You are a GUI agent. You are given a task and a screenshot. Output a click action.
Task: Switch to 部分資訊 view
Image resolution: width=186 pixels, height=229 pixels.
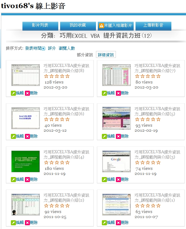[85, 55]
